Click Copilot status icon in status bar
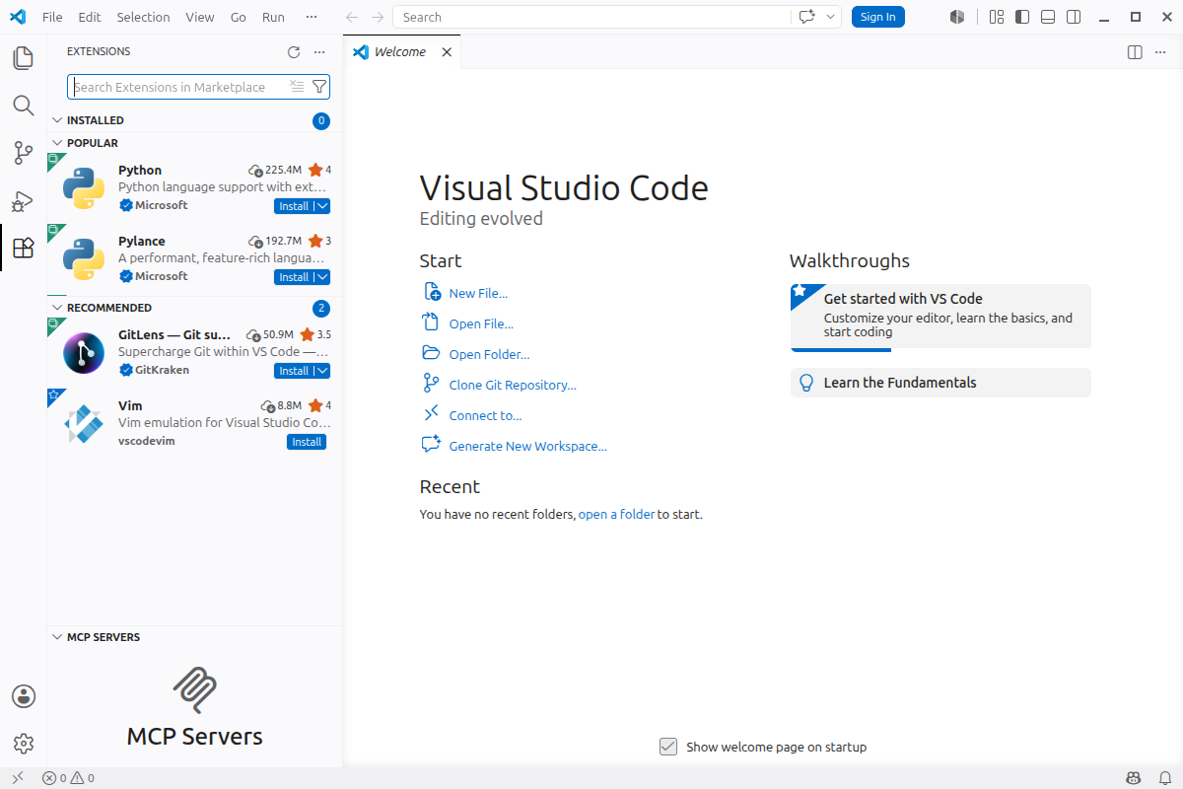The width and height of the screenshot is (1183, 789). [1135, 778]
